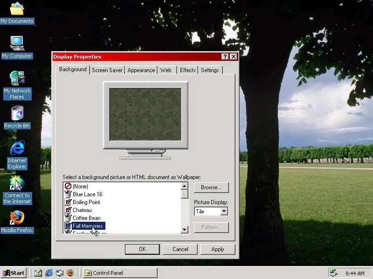This screenshot has width=373, height=279.
Task: Choose (None) as wallpaper
Action: point(80,186)
